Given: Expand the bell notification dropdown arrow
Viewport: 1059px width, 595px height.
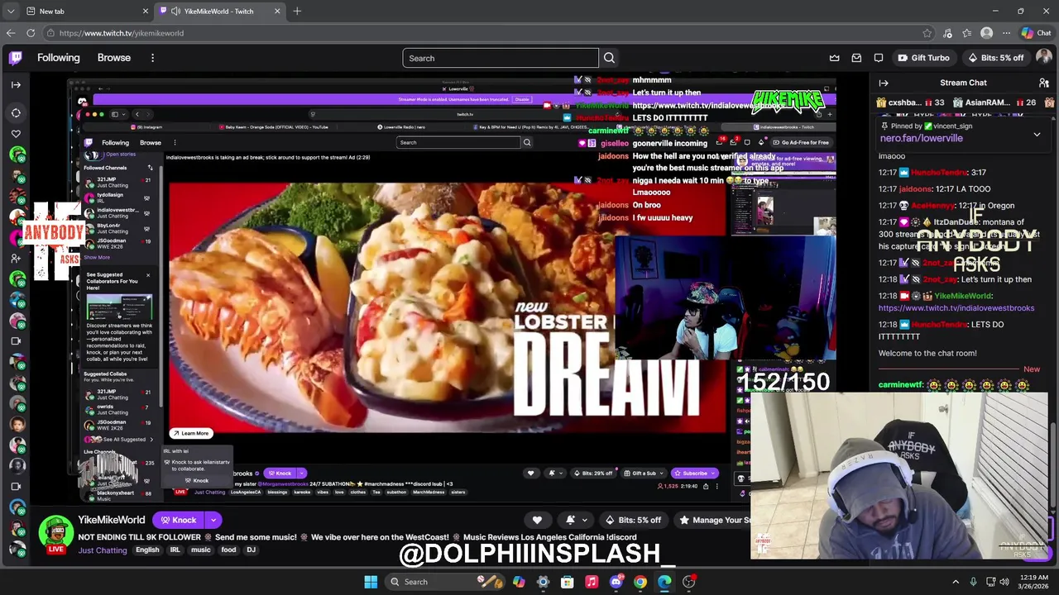Looking at the screenshot, I should [x=583, y=520].
